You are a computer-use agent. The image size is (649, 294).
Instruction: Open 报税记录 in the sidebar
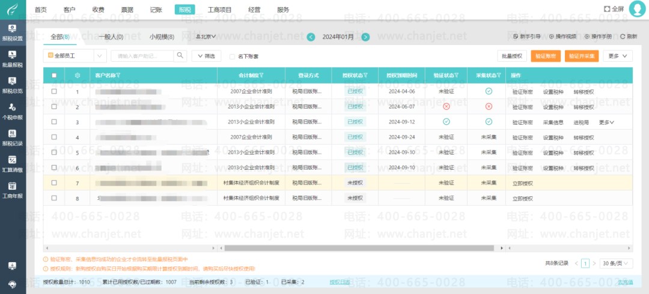[13, 137]
